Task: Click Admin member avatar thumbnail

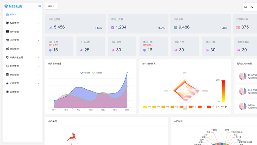Action: 243,106
